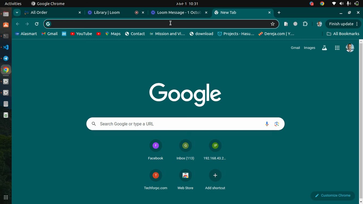363x204 pixels.
Task: Open Search Labs flask icon
Action: coord(324,48)
